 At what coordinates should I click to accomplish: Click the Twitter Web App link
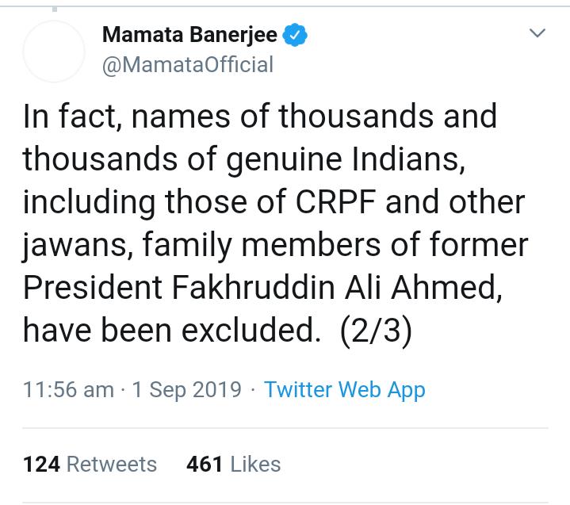click(x=344, y=390)
